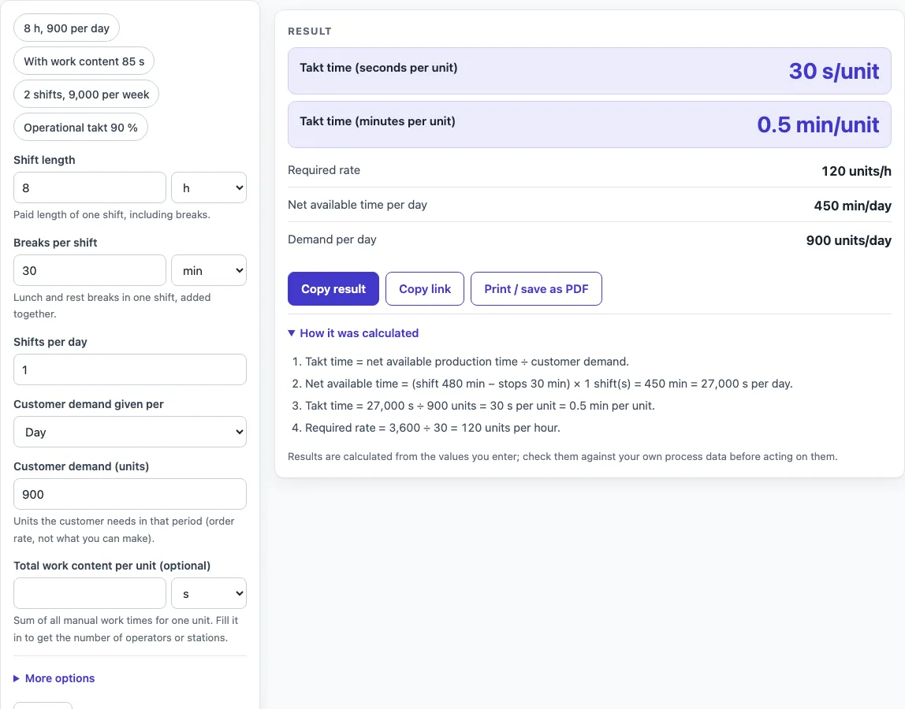Apply the "8 h, 900 per day" preset
The height and width of the screenshot is (709, 905).
[x=66, y=28]
